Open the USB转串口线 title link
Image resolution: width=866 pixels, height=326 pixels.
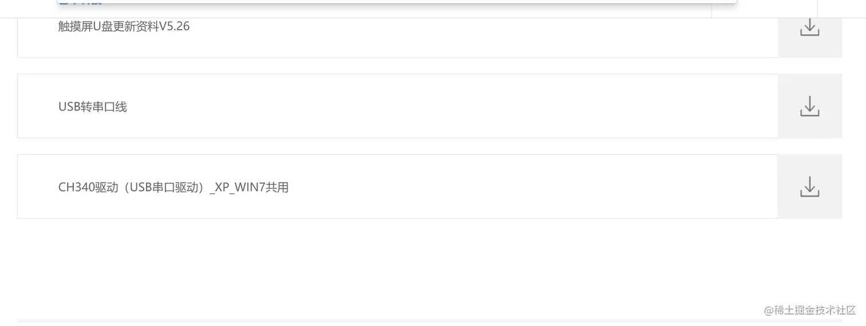coord(93,107)
